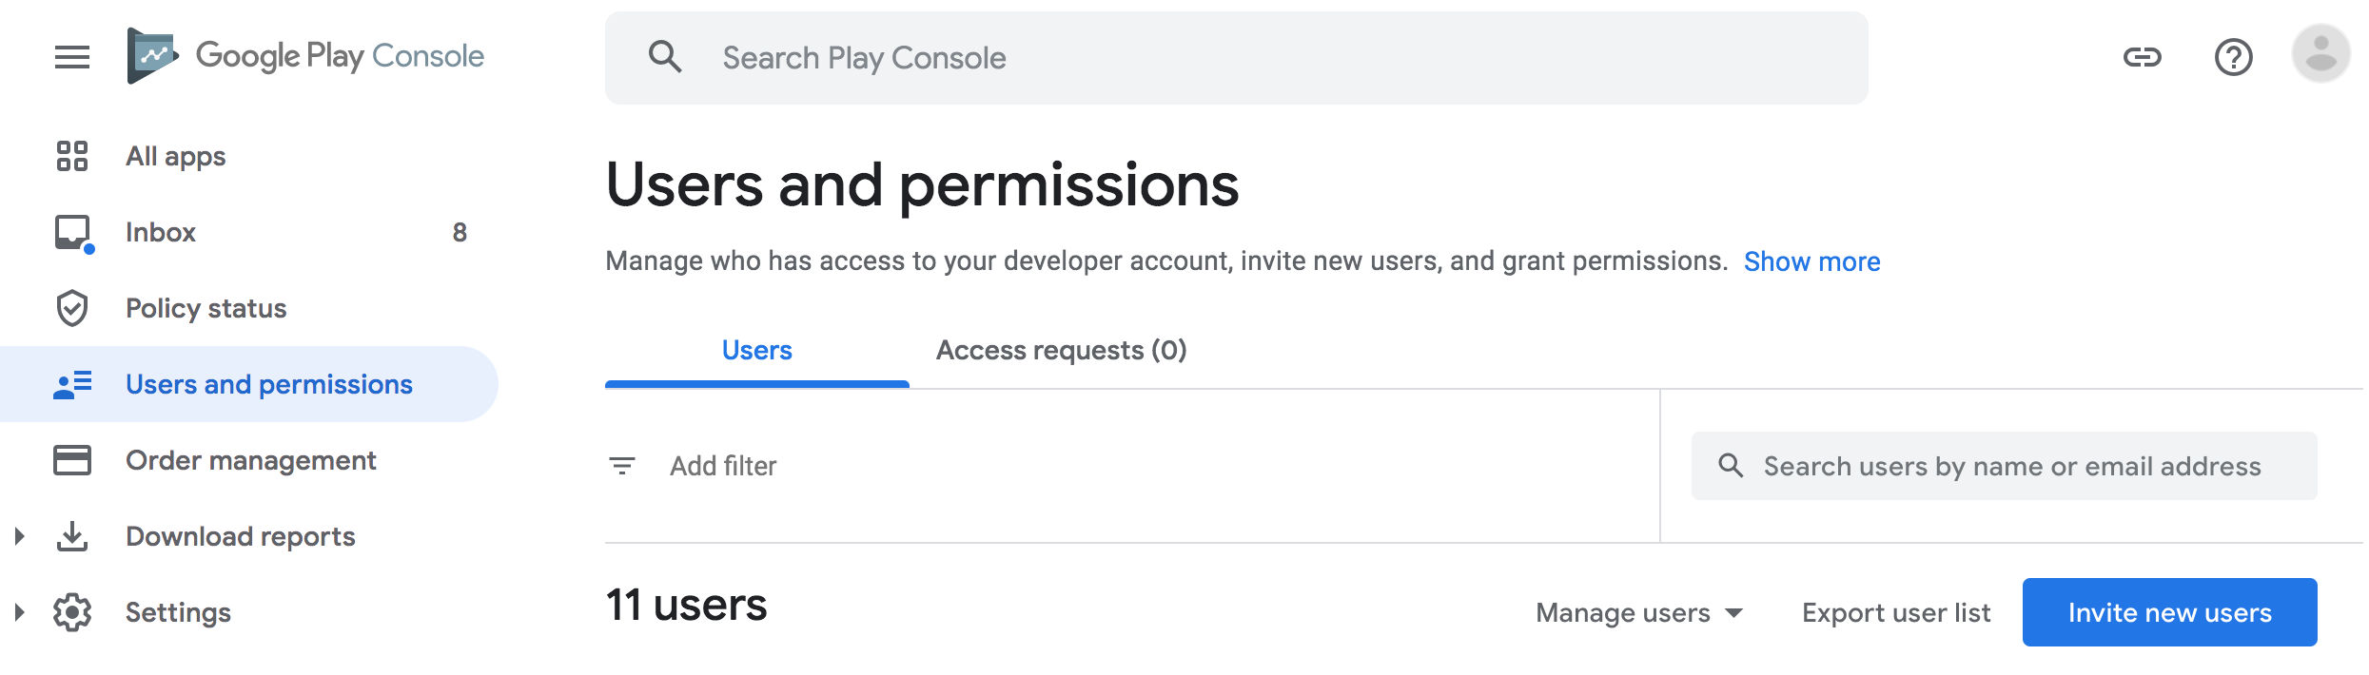The height and width of the screenshot is (675, 2369).
Task: Click the All apps grid icon
Action: (72, 156)
